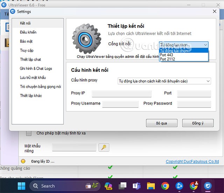Open Copilot icon in taskbar
Image resolution: width=224 pixels, height=193 pixels.
click(108, 186)
